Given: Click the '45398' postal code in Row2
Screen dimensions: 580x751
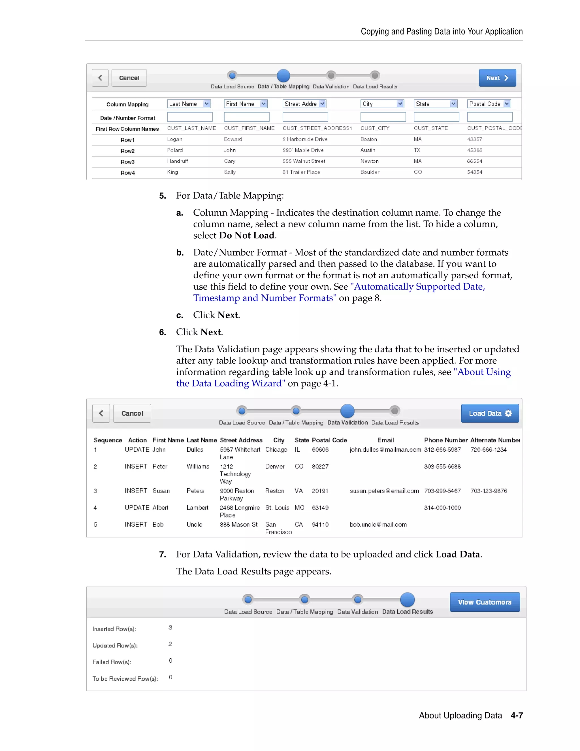Looking at the screenshot, I should [475, 150].
